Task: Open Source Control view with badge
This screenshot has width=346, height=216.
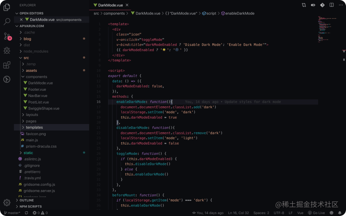Action: 7,36
